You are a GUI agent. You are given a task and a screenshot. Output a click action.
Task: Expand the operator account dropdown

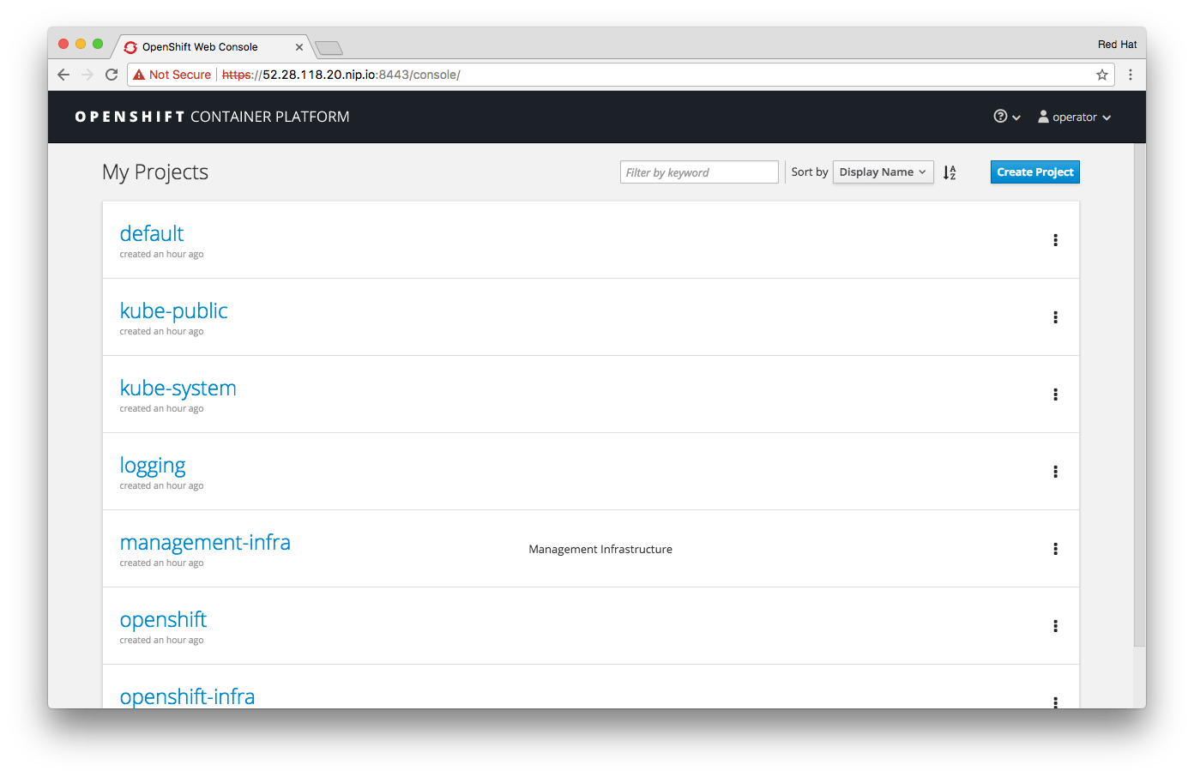(1106, 117)
